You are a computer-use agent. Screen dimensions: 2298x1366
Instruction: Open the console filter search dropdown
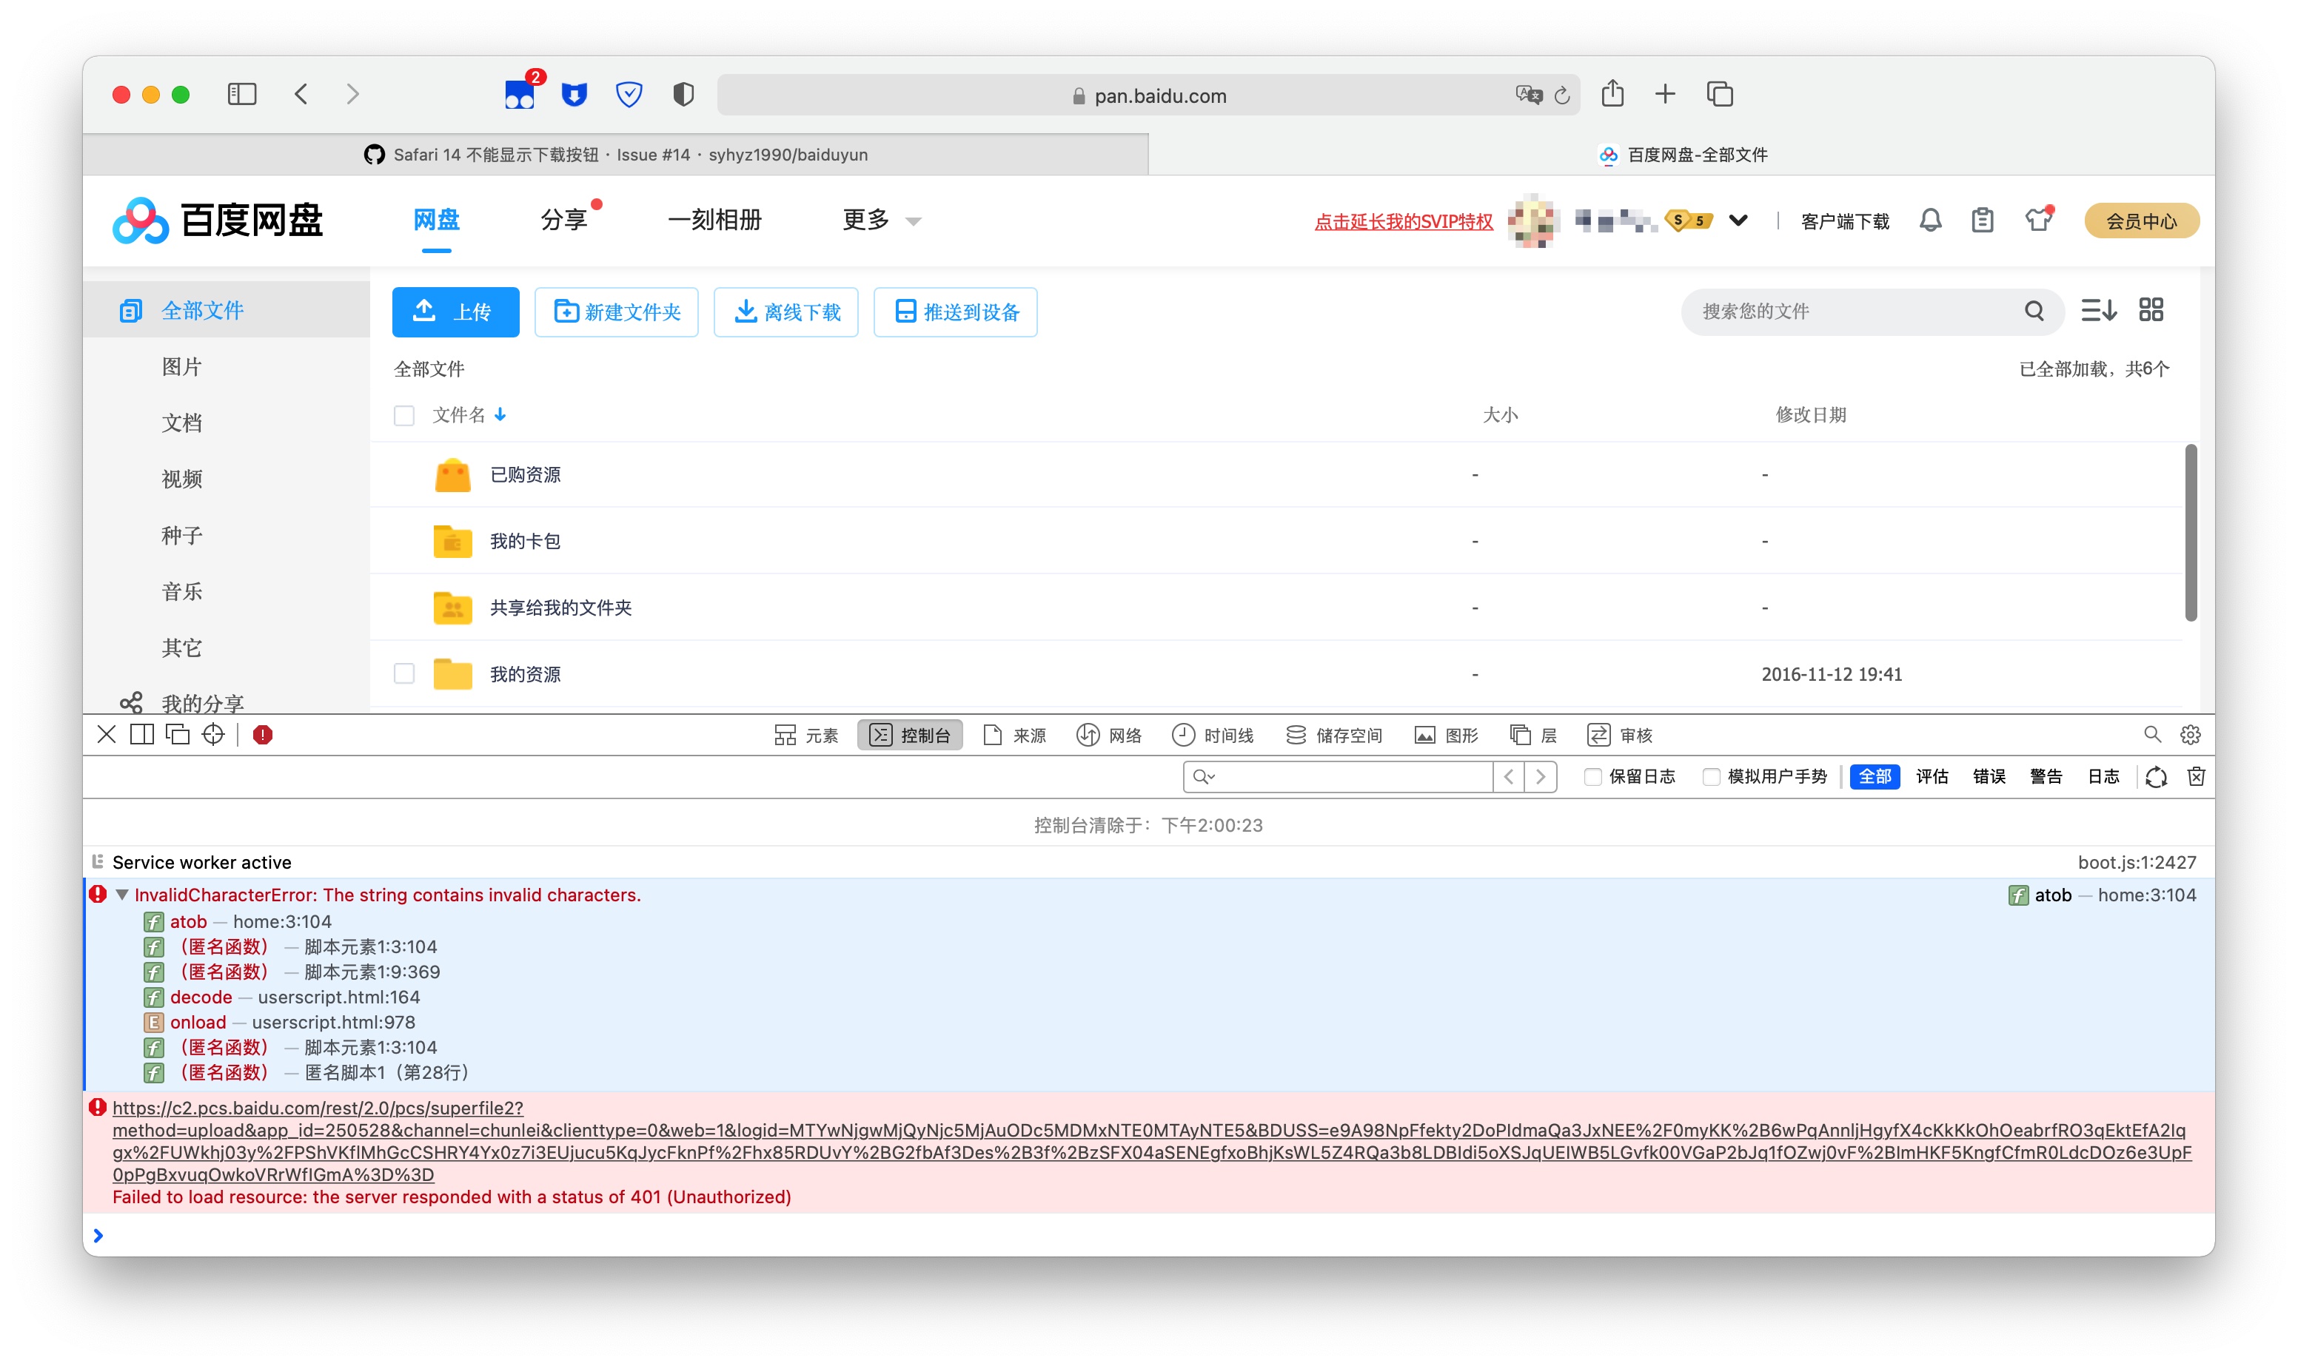pos(1205,777)
